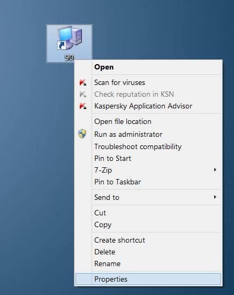Click the greyed Kaspersky icon for KSN reputation
This screenshot has height=295, width=234.
pyautogui.click(x=83, y=94)
